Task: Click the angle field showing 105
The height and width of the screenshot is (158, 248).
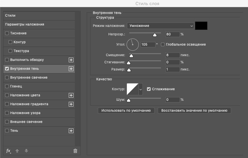Action: point(148,45)
